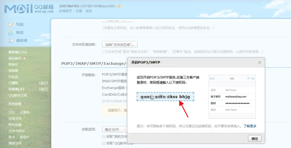Open the 垃圾箱(4) spam folder
The image size is (291, 148).
(x=16, y=89)
